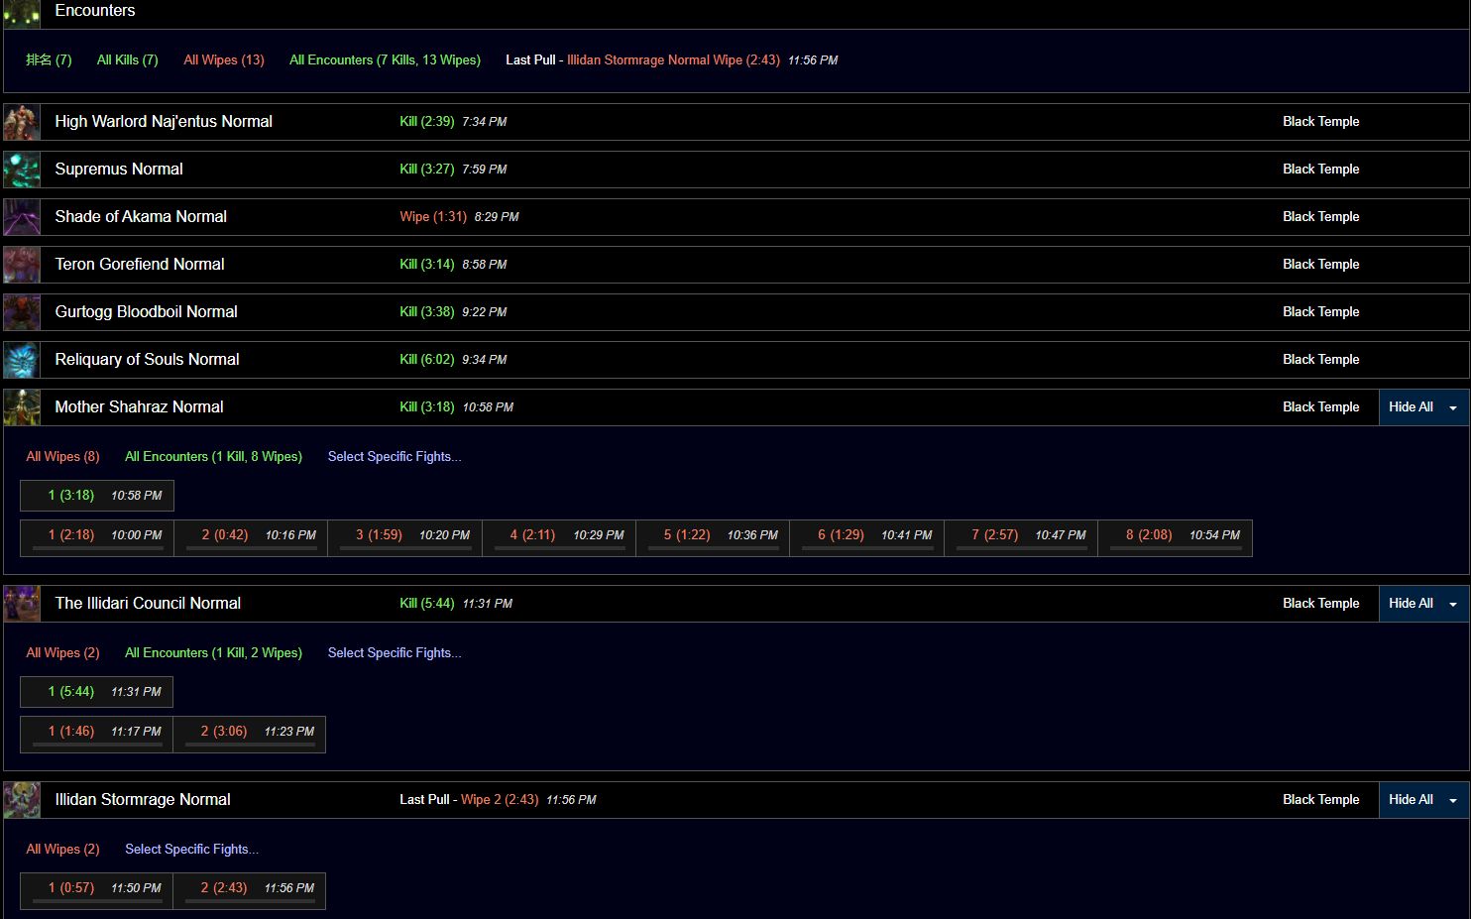Image resolution: width=1471 pixels, height=919 pixels.
Task: Click Black Temple zone in Supremus row
Action: tap(1320, 169)
